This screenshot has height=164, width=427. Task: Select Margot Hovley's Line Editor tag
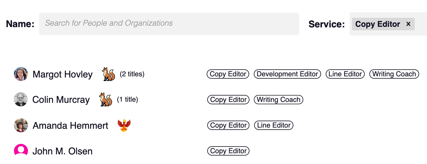pos(345,74)
